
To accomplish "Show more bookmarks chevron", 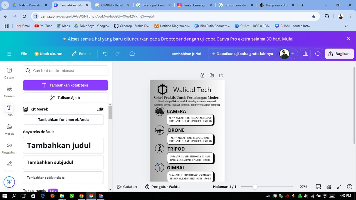I will tap(346, 26).
